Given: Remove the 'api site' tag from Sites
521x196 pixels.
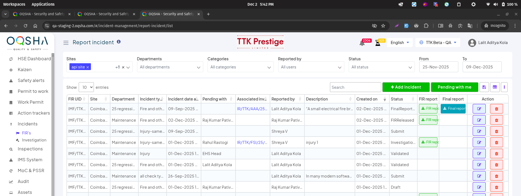Looking at the screenshot, I should click(x=88, y=67).
